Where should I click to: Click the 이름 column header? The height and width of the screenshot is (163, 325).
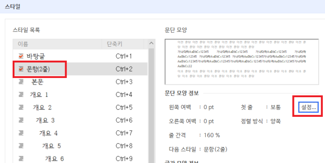(x=57, y=44)
